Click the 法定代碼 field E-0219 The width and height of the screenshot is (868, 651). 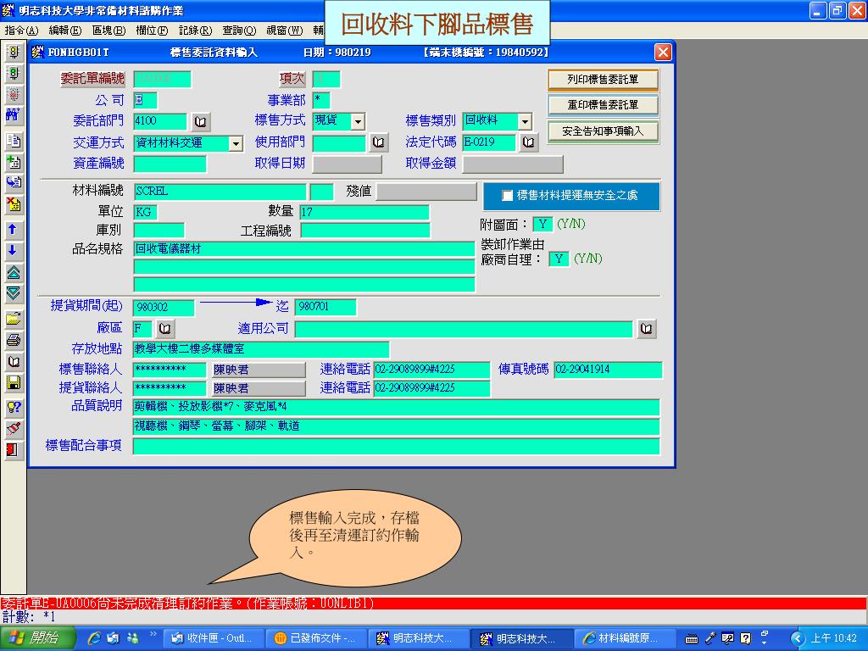click(x=489, y=142)
